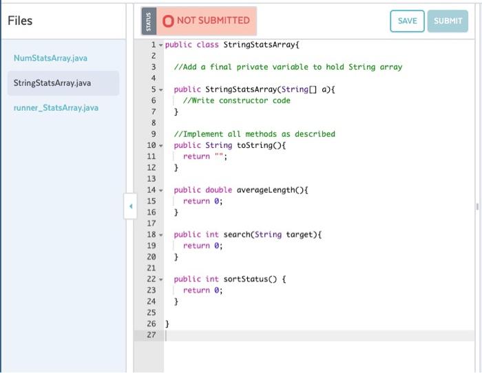Image resolution: width=482 pixels, height=373 pixels.
Task: Click 'return 0;' on line 23
Action: pyautogui.click(x=202, y=290)
